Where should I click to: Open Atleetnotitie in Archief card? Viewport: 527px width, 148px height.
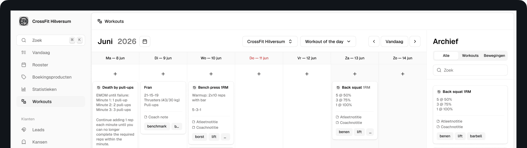pyautogui.click(x=450, y=121)
